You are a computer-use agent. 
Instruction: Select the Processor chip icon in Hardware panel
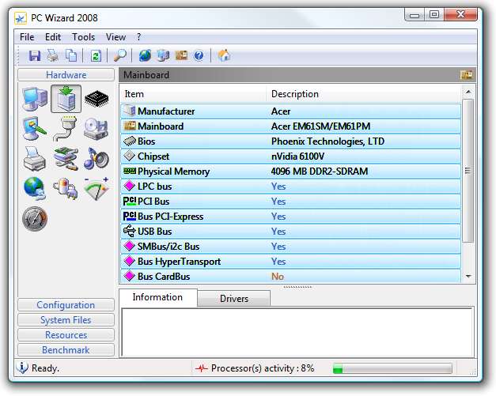click(97, 100)
